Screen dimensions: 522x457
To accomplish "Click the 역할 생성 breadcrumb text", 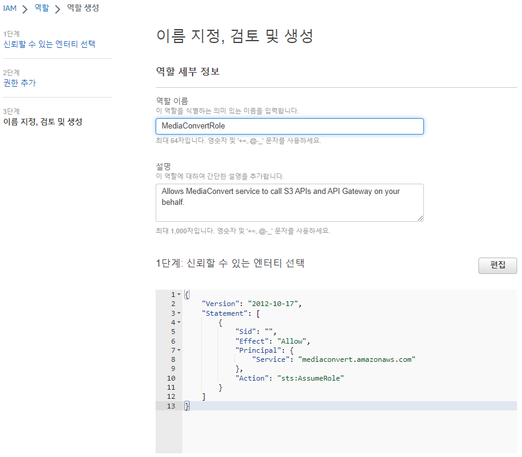I will pyautogui.click(x=83, y=8).
